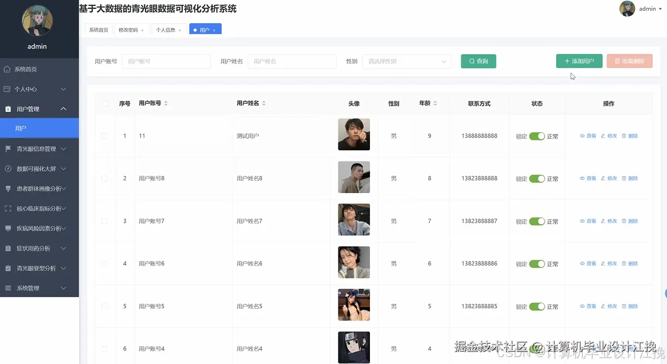Toggle status switch for 测试用户 row
667x364 pixels.
pyautogui.click(x=537, y=136)
